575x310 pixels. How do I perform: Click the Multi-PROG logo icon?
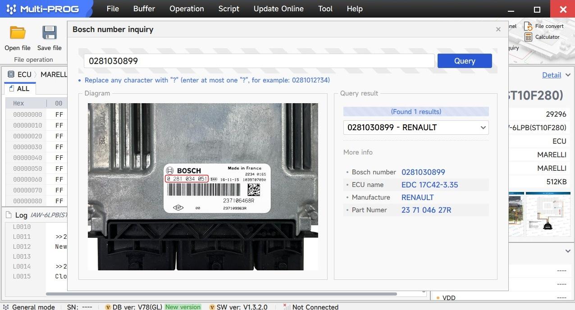coord(11,9)
